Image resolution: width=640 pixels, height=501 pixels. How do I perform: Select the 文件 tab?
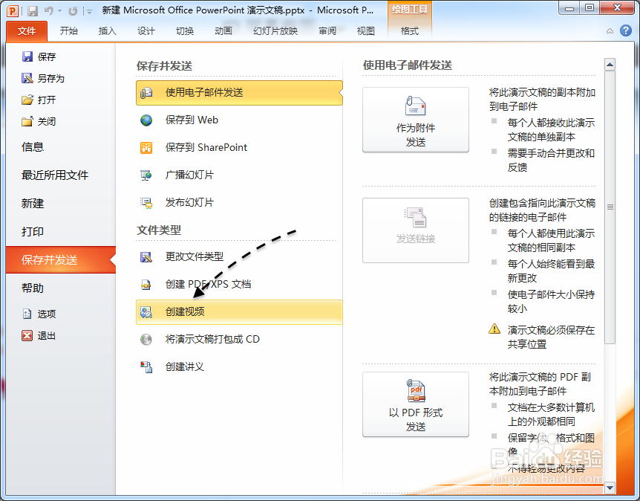click(27, 31)
